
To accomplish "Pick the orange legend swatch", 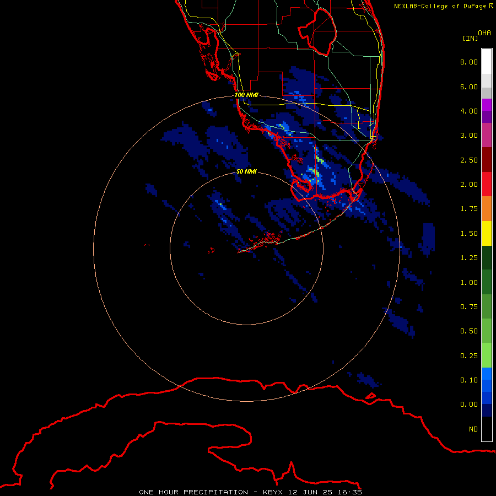I will [x=487, y=209].
